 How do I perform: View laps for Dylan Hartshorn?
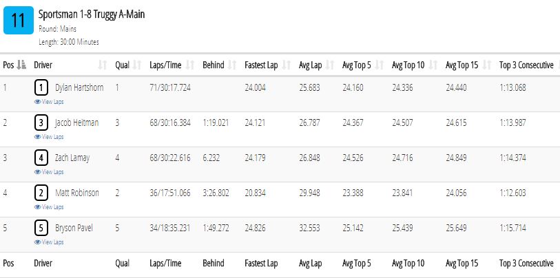pos(49,102)
